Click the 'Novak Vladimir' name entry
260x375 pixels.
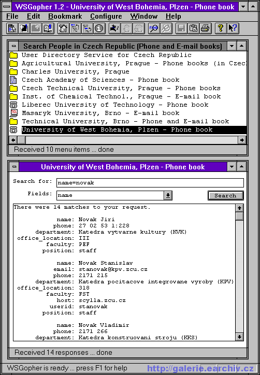click(104, 325)
